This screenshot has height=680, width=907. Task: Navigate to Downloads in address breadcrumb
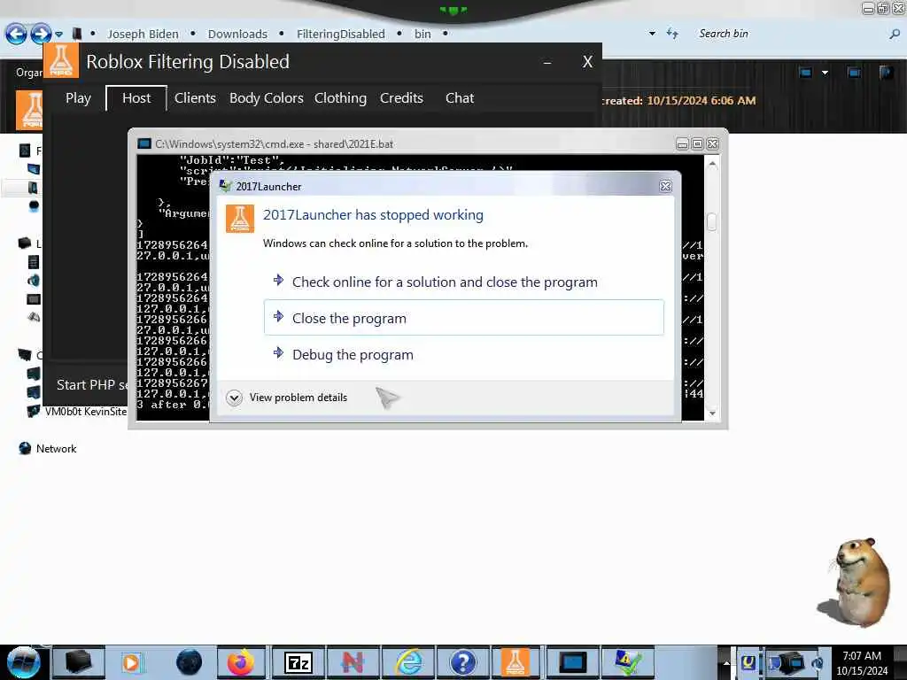237,35
